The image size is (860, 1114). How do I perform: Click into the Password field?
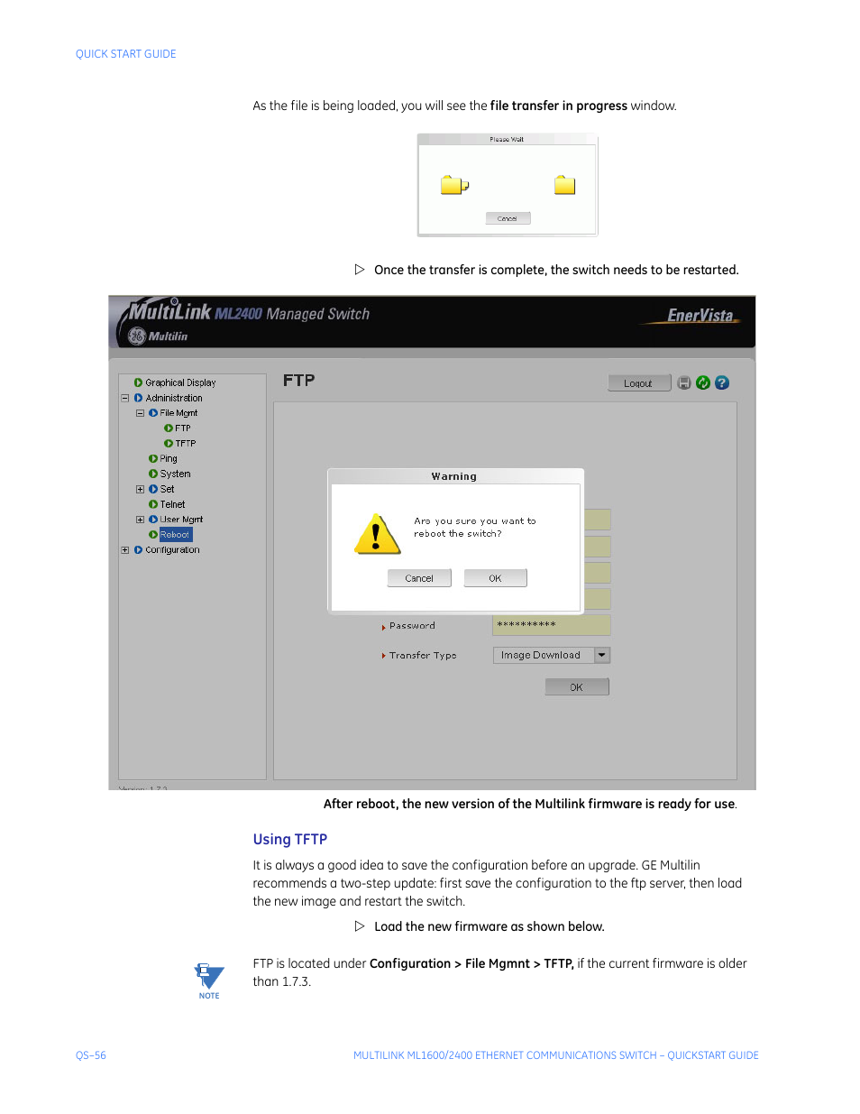click(x=552, y=625)
